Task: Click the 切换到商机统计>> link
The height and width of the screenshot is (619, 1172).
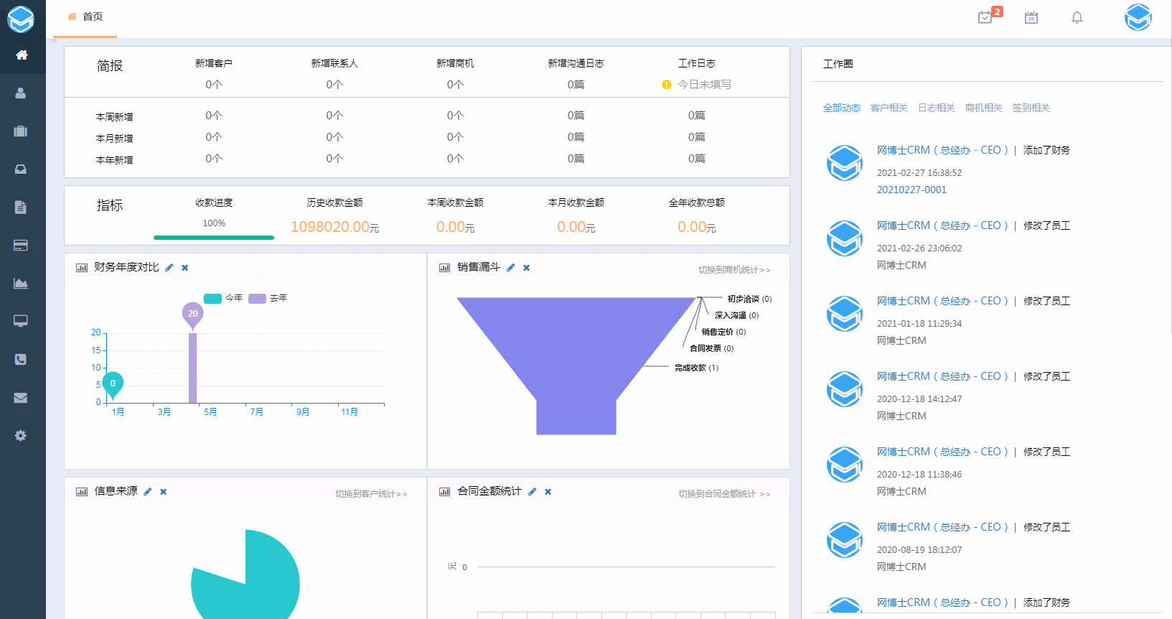Action: tap(734, 270)
